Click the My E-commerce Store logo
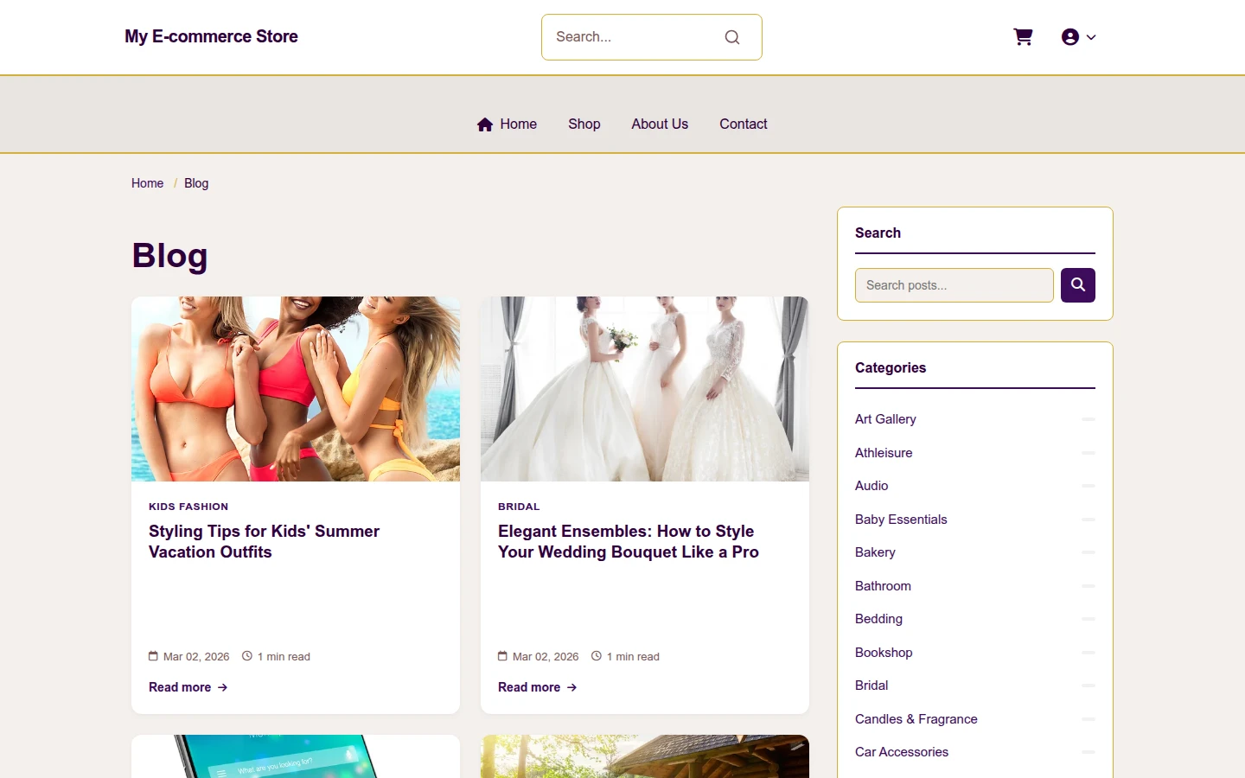The width and height of the screenshot is (1245, 778). click(x=211, y=36)
